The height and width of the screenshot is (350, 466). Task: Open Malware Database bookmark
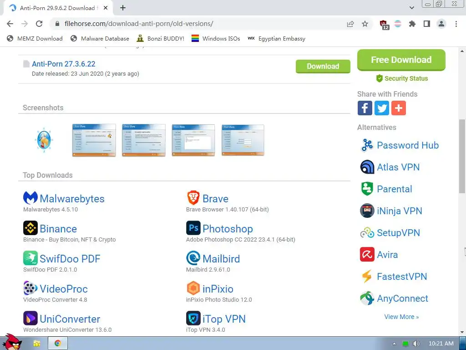tap(100, 38)
